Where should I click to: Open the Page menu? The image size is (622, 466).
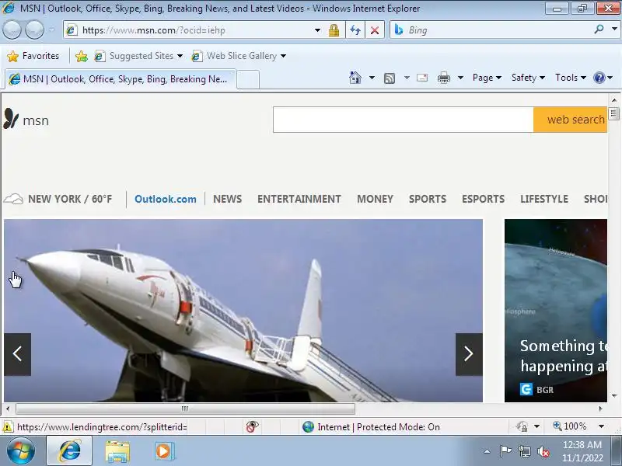pos(487,78)
